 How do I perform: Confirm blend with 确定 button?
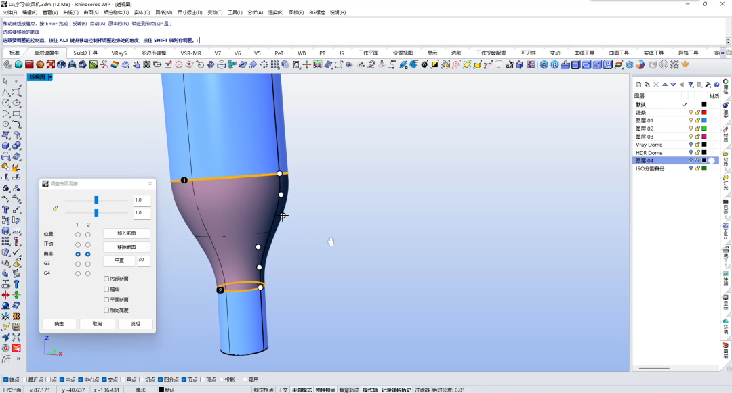[59, 324]
